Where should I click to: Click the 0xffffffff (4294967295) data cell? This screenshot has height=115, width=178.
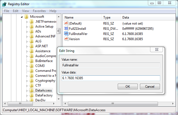[x=138, y=29]
